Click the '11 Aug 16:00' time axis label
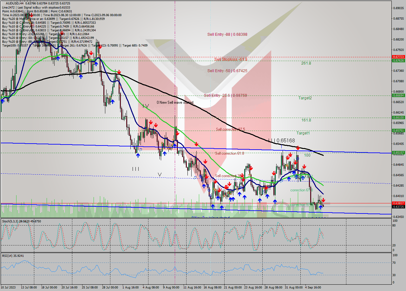 (x=192, y=288)
